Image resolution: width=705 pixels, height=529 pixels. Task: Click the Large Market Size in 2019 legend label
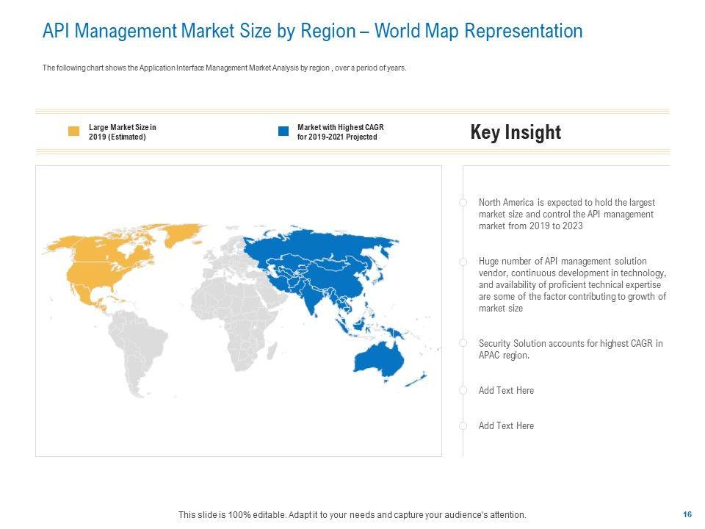coord(123,132)
